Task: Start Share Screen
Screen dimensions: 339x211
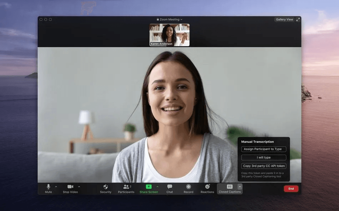Action: pos(149,189)
